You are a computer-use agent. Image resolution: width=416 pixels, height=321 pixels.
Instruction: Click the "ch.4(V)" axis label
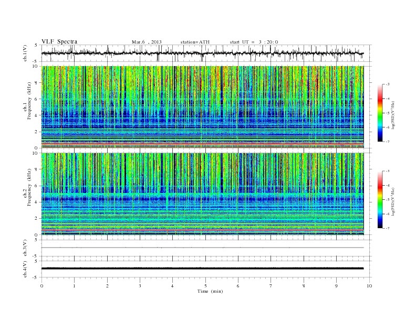pos(25,269)
